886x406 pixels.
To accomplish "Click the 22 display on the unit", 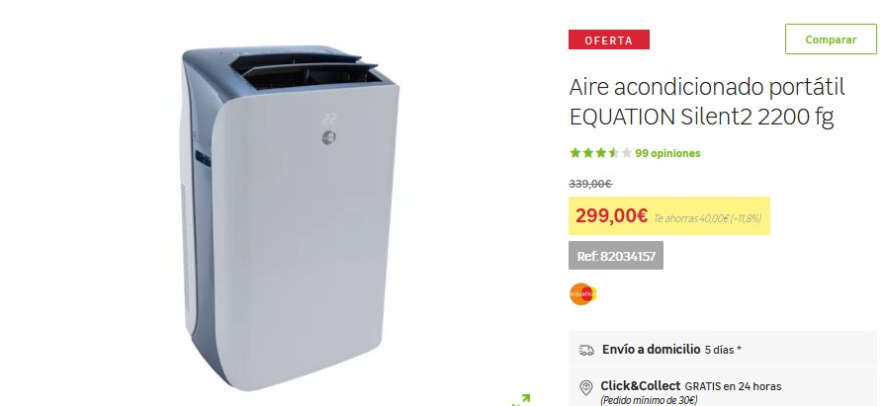I will pos(329,120).
